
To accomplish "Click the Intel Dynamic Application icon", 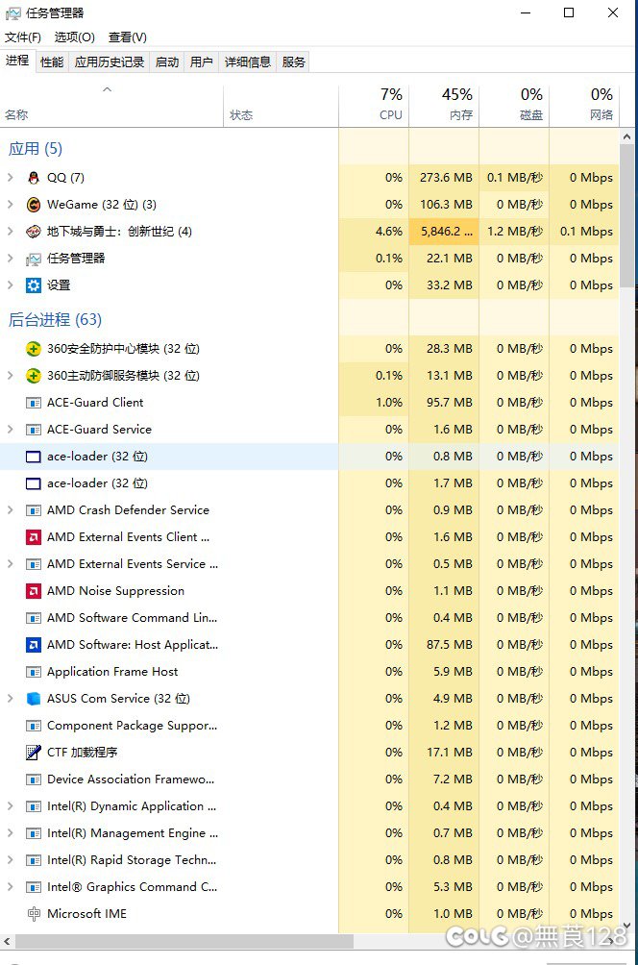I will click(x=34, y=806).
